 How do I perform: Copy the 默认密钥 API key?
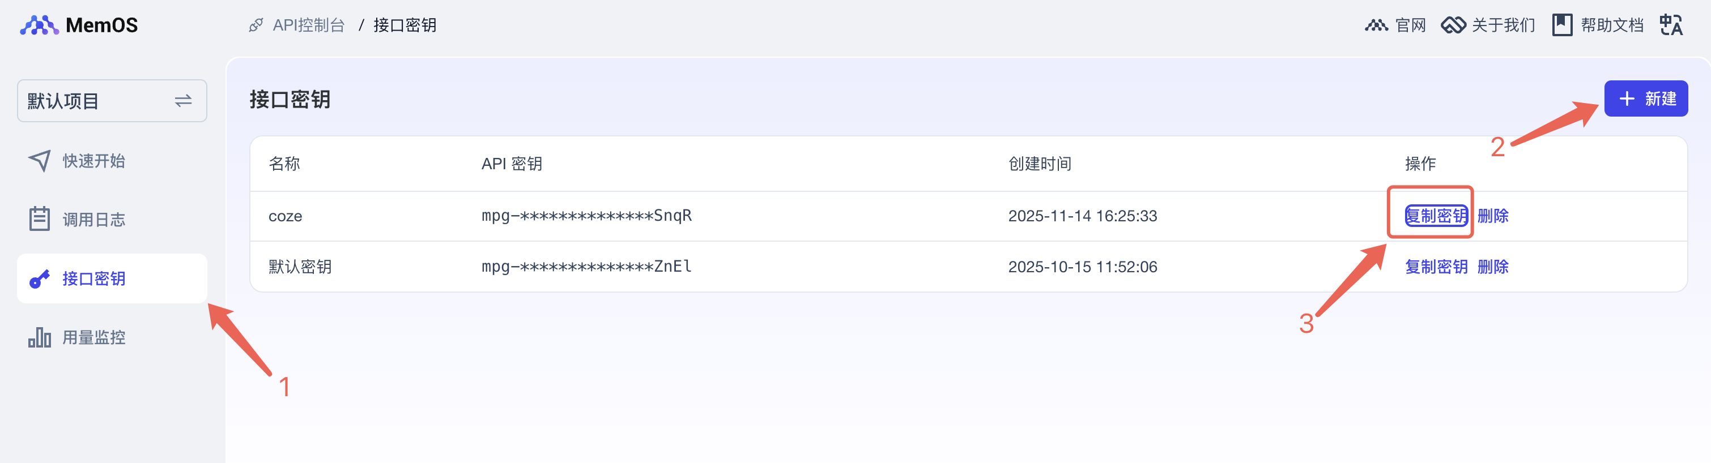coord(1436,267)
